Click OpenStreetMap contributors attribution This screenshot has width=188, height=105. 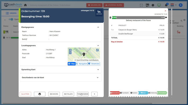pos(87,60)
